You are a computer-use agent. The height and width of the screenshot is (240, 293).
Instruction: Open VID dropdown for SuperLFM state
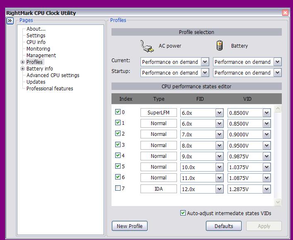(266, 113)
